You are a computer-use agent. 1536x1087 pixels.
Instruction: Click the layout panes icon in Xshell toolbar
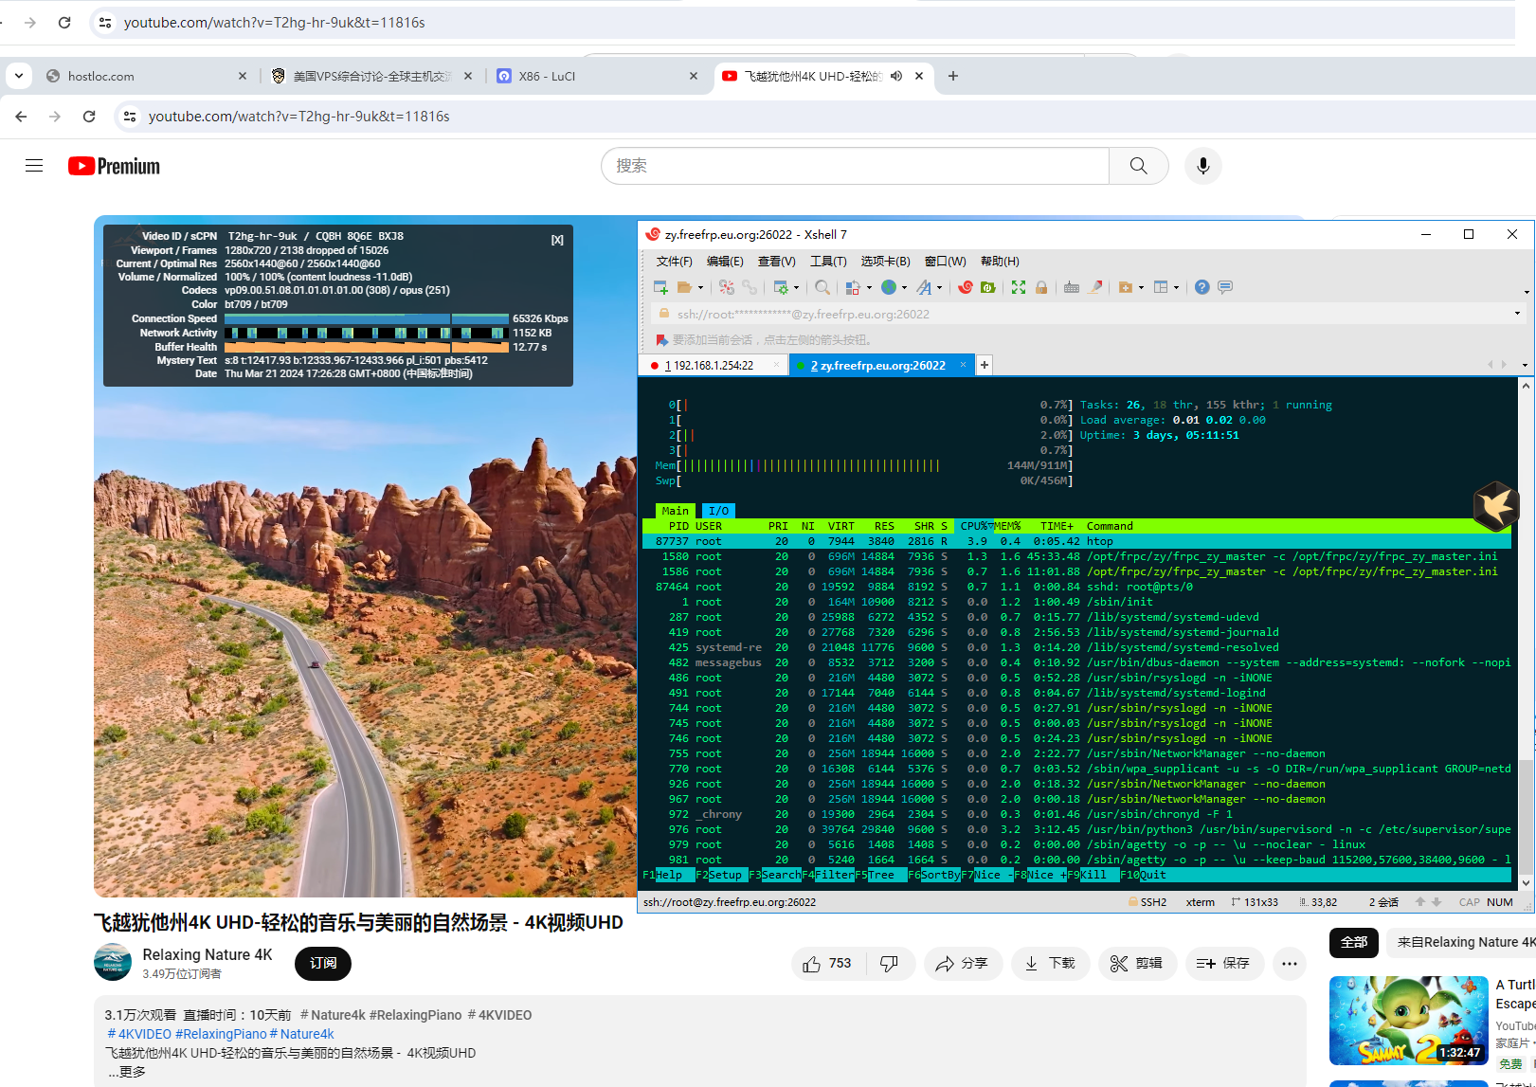1161,287
